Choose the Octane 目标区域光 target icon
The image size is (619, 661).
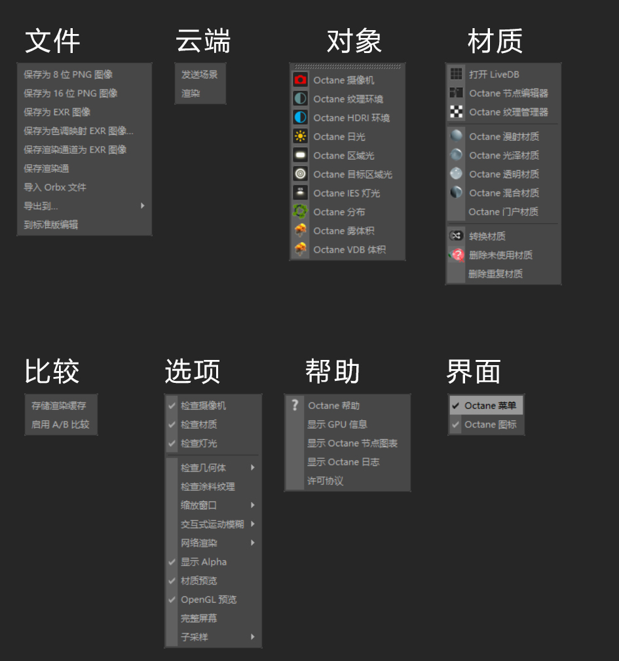tap(301, 173)
